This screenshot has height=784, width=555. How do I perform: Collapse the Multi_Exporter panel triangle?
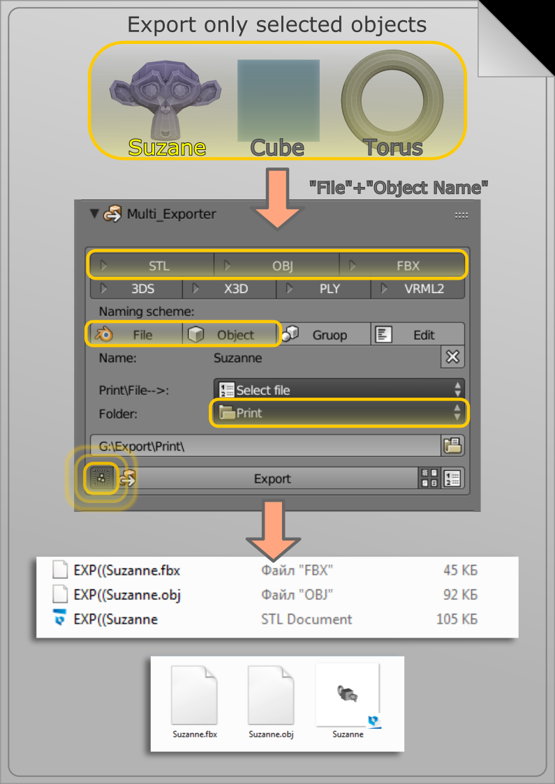click(95, 214)
